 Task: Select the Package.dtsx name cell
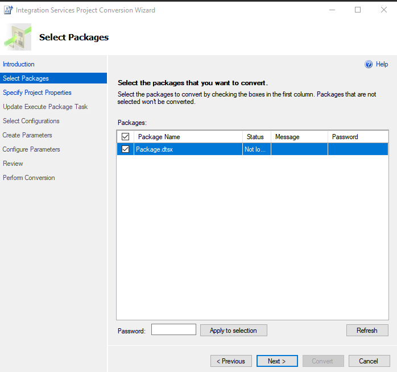[x=188, y=149]
